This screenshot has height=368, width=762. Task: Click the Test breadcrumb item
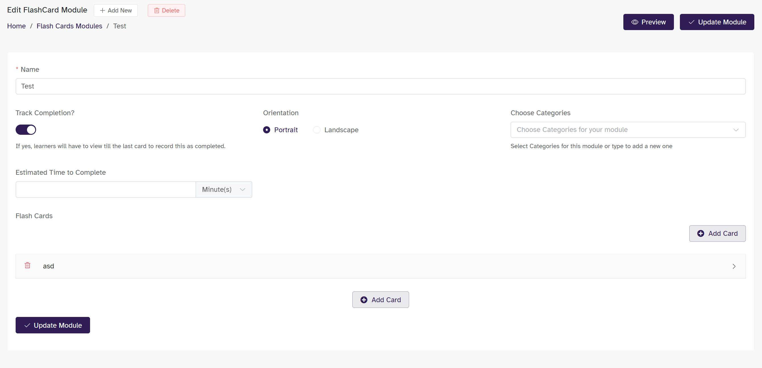coord(120,26)
